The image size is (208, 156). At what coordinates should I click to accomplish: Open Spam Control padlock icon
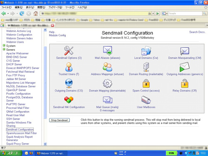(146, 83)
